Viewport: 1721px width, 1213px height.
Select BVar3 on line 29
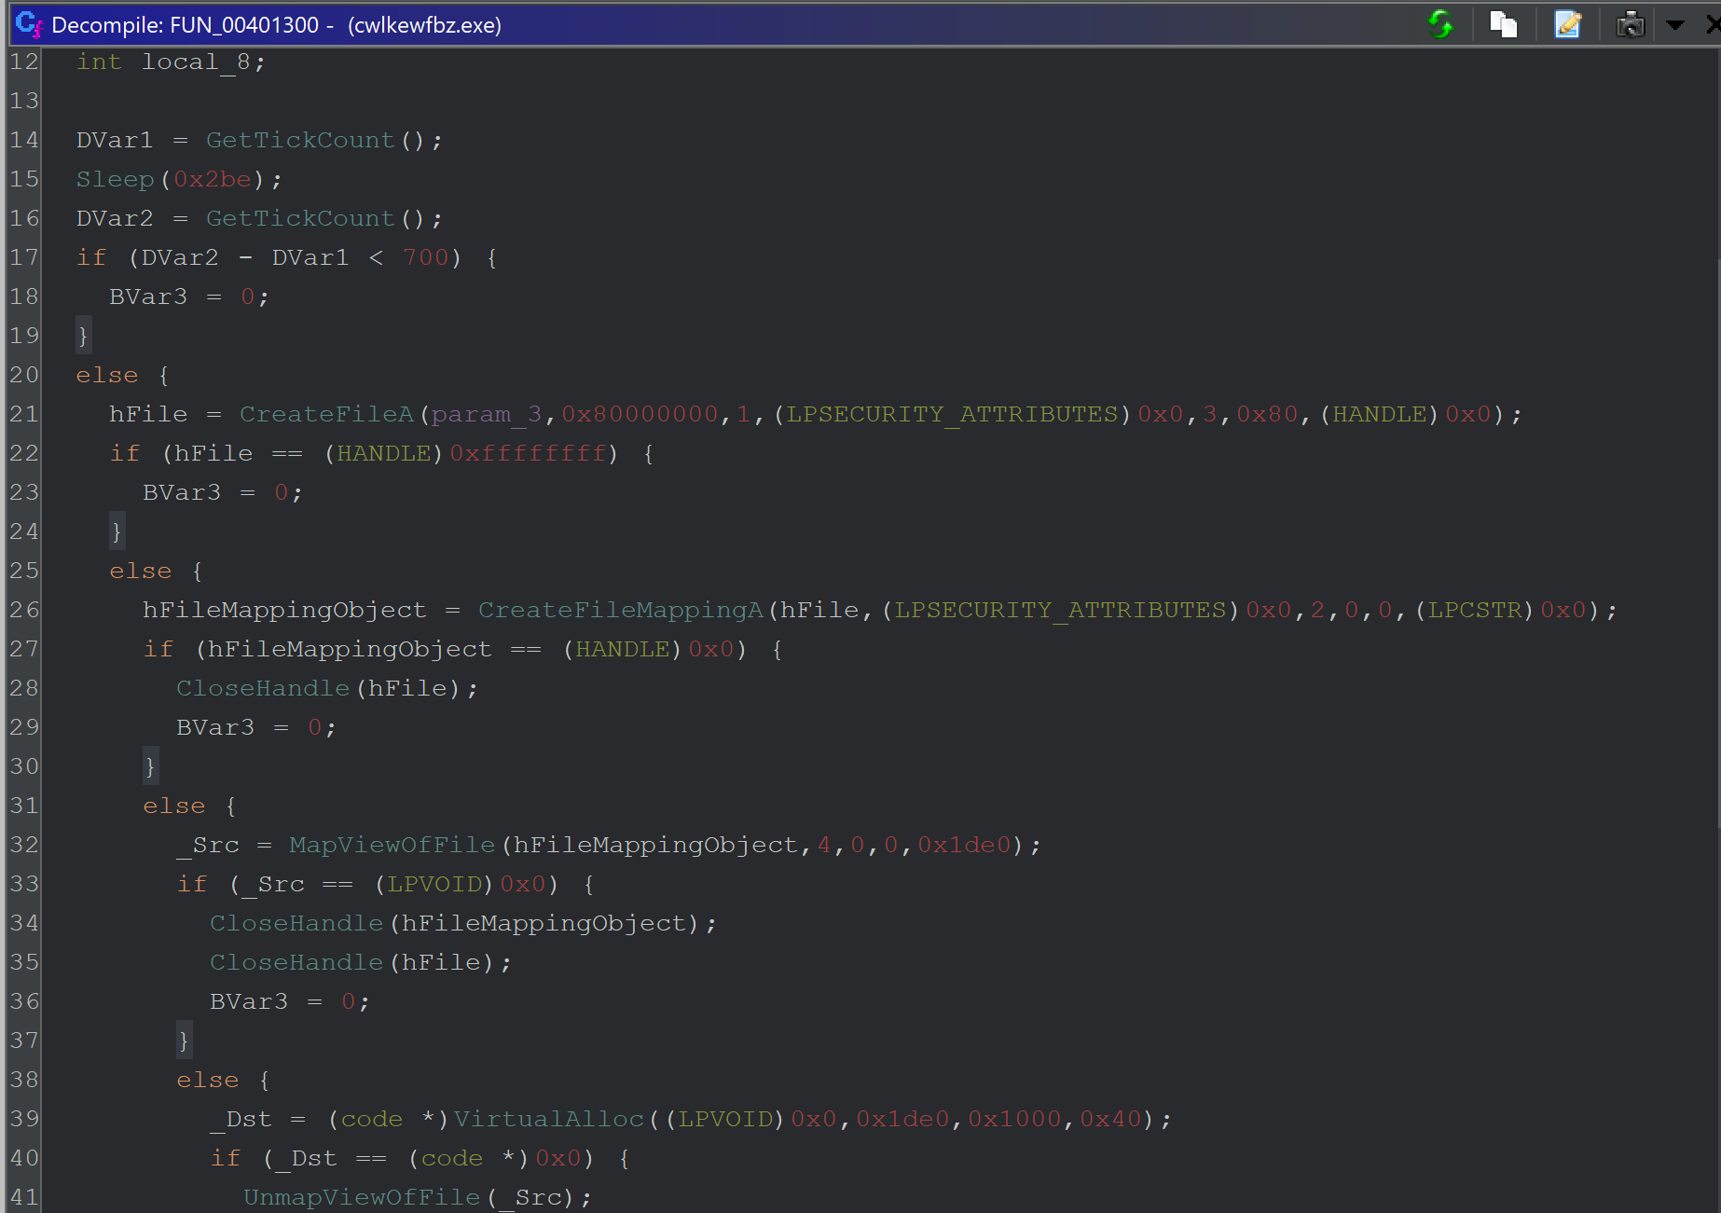coord(215,727)
